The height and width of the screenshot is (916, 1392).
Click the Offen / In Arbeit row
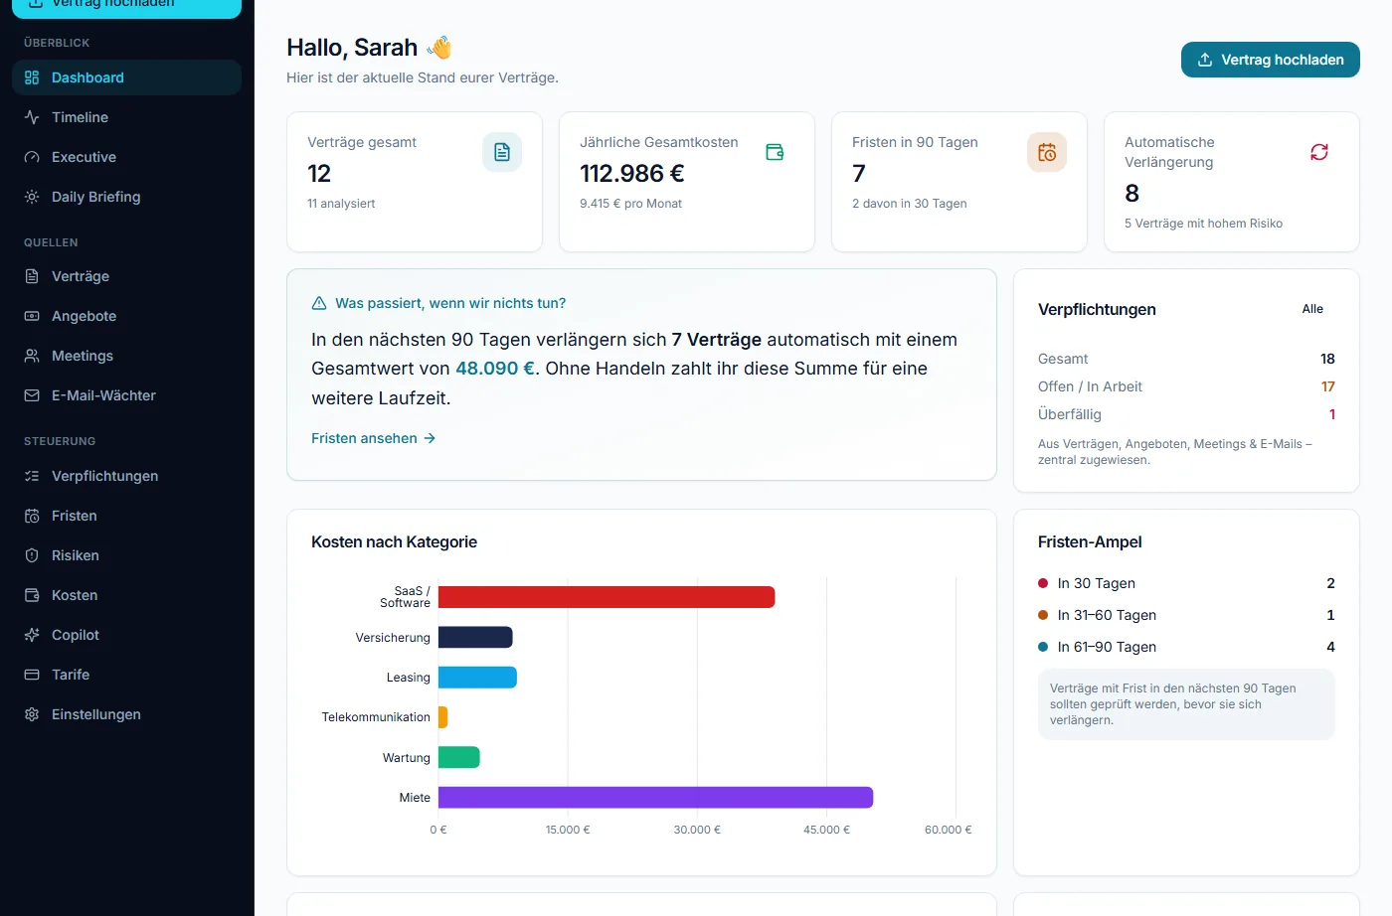pos(1186,386)
